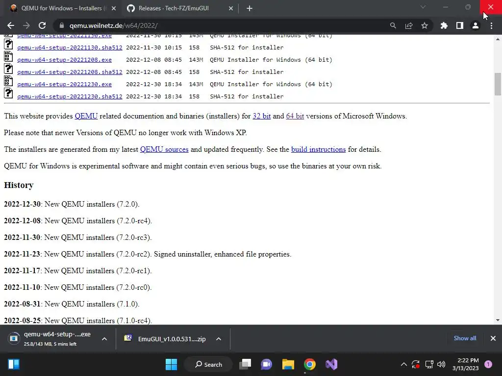Viewport: 502px width, 376px height.
Task: Click the browser forward arrow
Action: coord(26,25)
